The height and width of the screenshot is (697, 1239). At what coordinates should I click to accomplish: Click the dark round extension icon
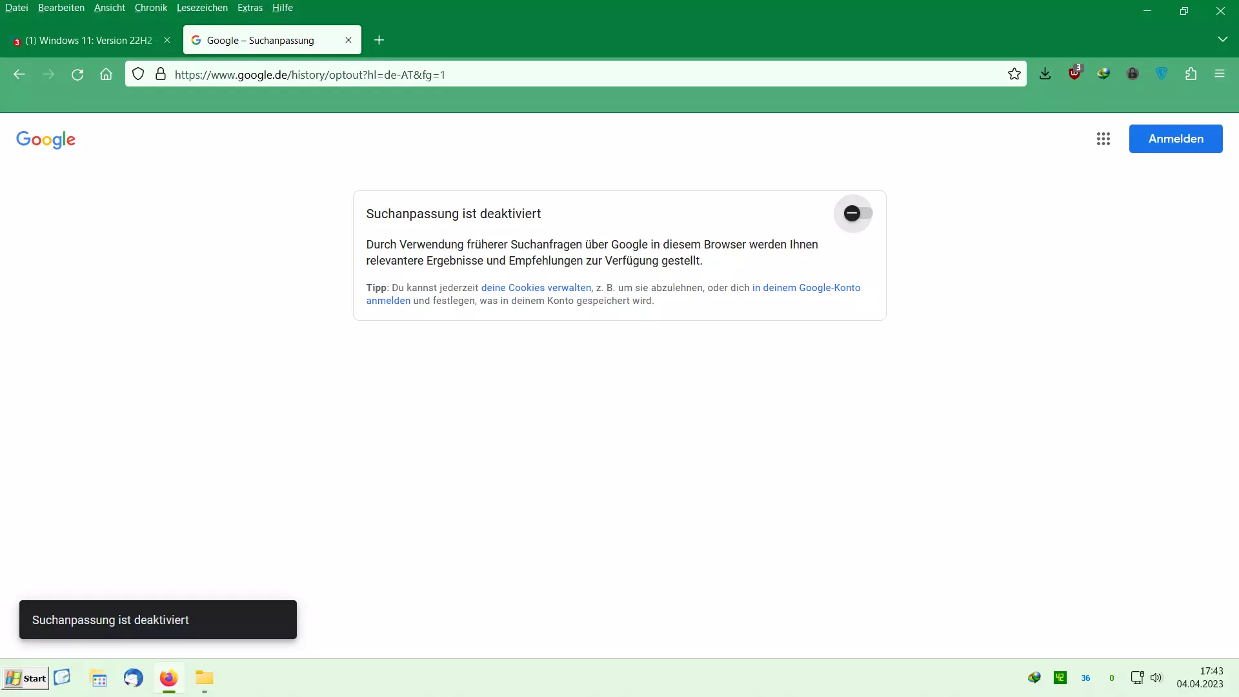click(x=1133, y=74)
